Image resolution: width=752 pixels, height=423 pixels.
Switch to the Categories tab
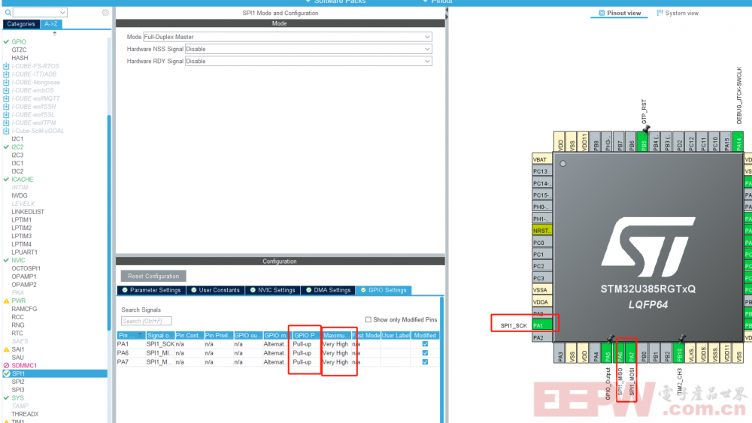tap(21, 24)
